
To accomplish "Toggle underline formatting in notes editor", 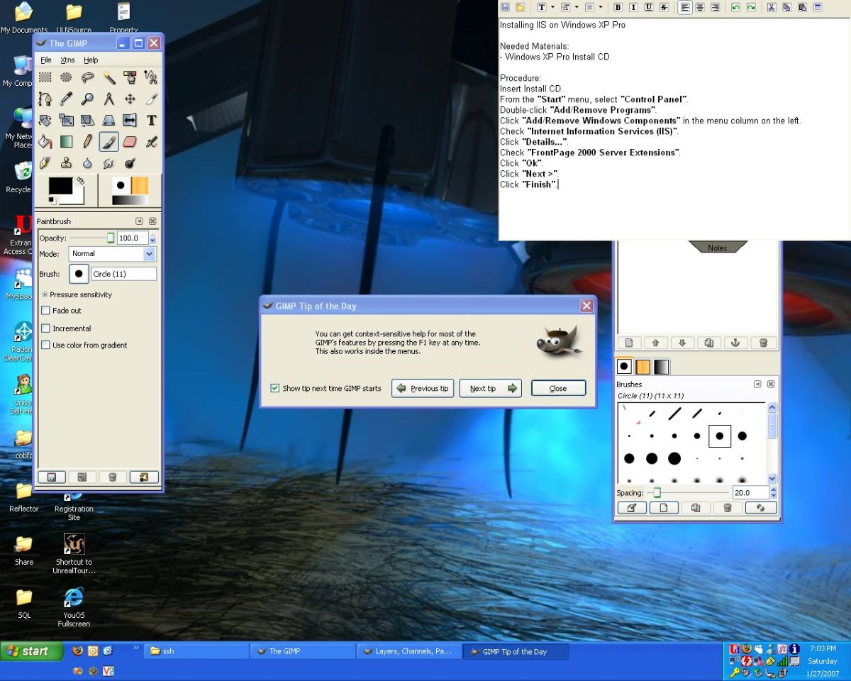I will pos(649,7).
